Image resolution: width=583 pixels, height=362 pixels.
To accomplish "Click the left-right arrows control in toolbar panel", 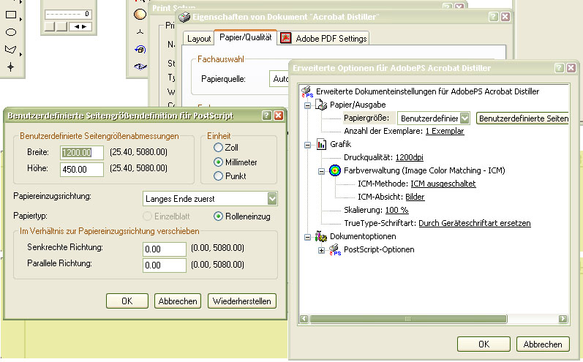I will coord(80,27).
